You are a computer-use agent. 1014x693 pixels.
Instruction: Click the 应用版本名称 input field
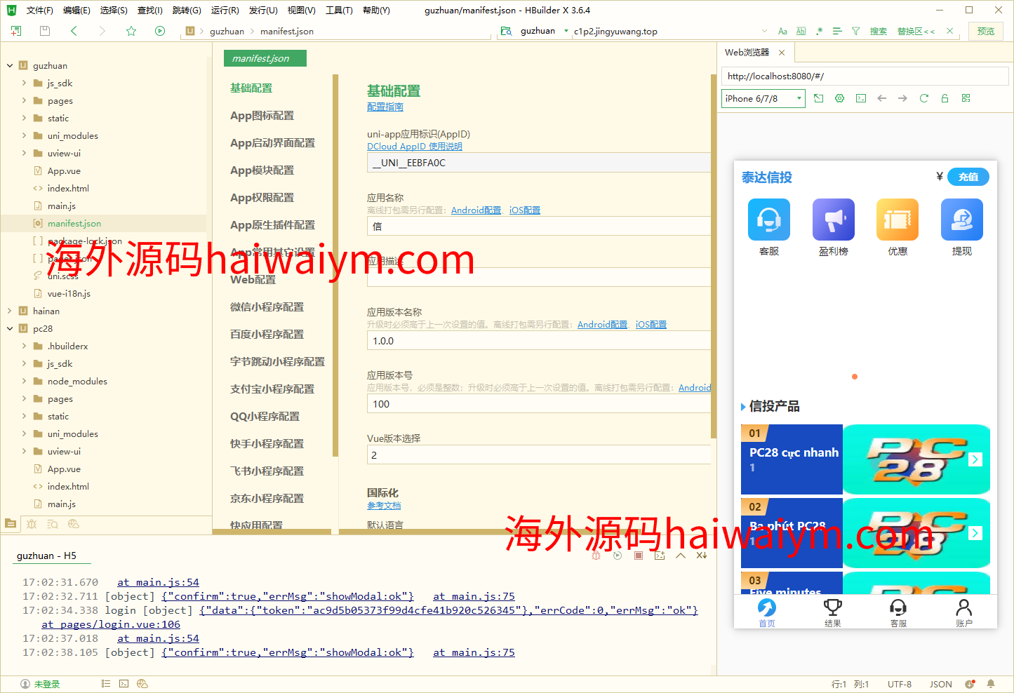pos(538,341)
